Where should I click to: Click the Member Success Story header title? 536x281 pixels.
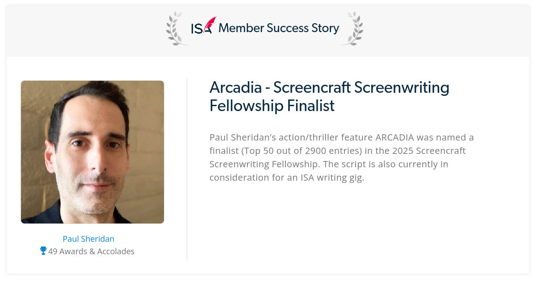click(x=279, y=28)
